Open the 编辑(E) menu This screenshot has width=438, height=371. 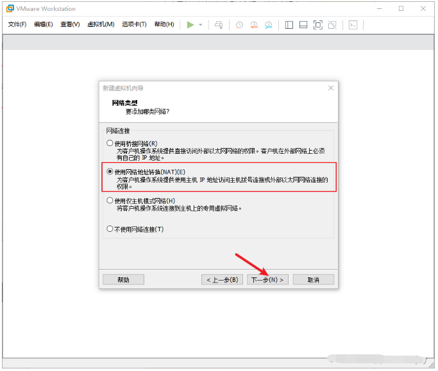(44, 24)
